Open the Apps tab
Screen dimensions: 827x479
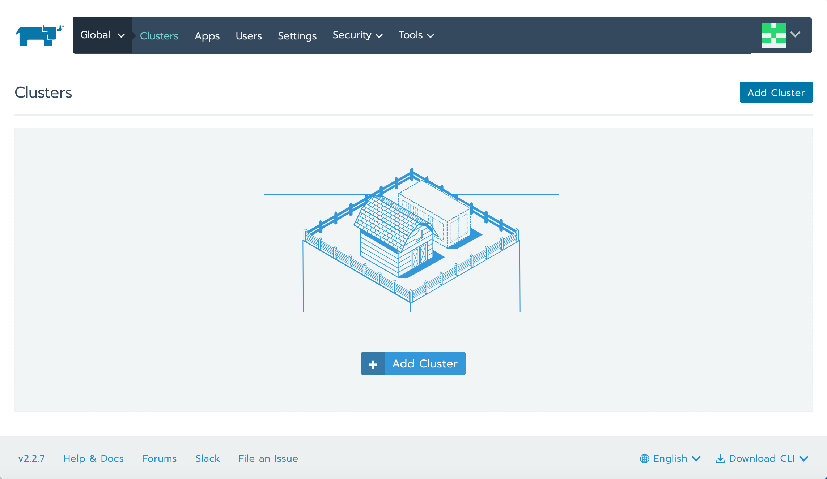pos(207,36)
